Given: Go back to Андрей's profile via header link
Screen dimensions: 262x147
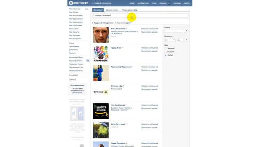Looking at the screenshot, I should (102, 3).
